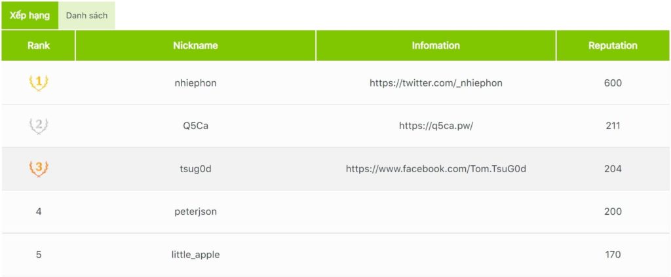Select the nickname peterjson
Screen dimensions: 671x277
[x=195, y=212]
